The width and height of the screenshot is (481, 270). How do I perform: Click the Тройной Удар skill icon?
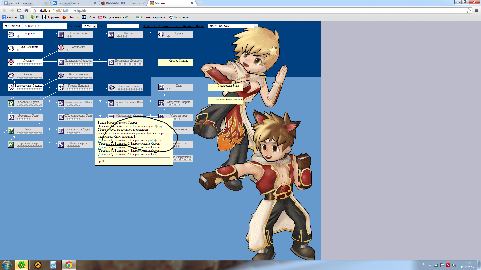[x=11, y=144]
